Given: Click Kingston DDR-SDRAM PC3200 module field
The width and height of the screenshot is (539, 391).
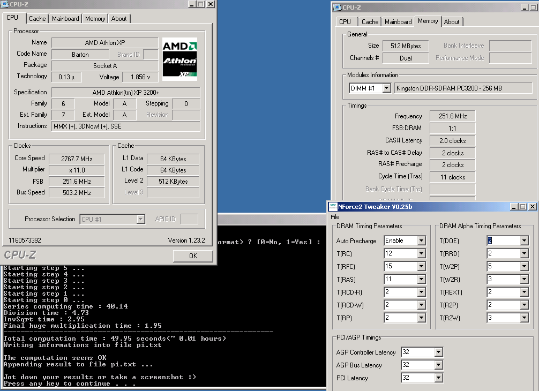Looking at the screenshot, I should point(463,88).
